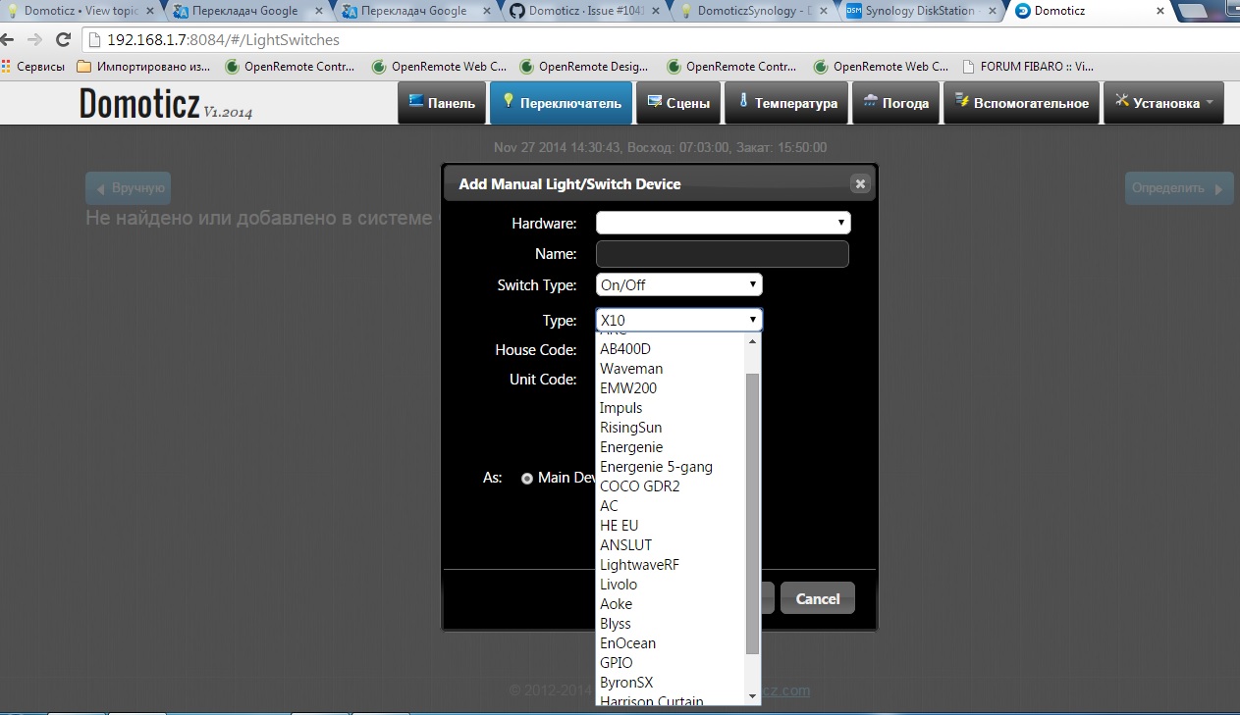Click the Определить learn button
This screenshot has width=1240, height=715.
tap(1179, 188)
